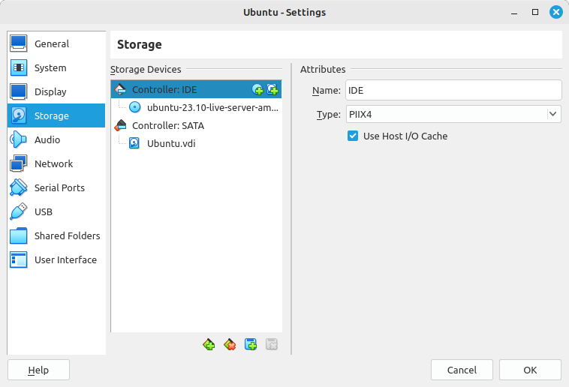Click the OK button
569x387 pixels.
pos(530,370)
